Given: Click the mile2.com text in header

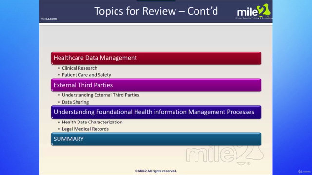Looking at the screenshot, I should [49, 19].
